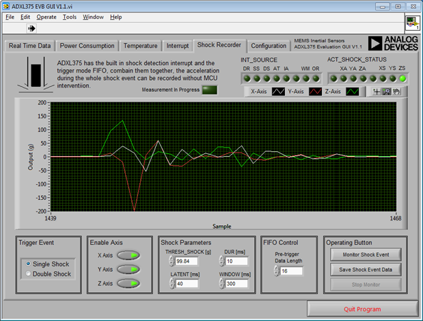Image resolution: width=423 pixels, height=321 pixels.
Task: Switch to the Power Consumption tab
Action: pos(87,46)
